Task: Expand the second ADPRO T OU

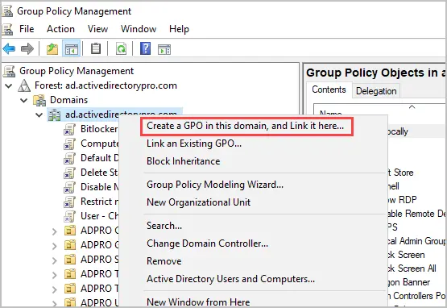Action: (x=55, y=289)
